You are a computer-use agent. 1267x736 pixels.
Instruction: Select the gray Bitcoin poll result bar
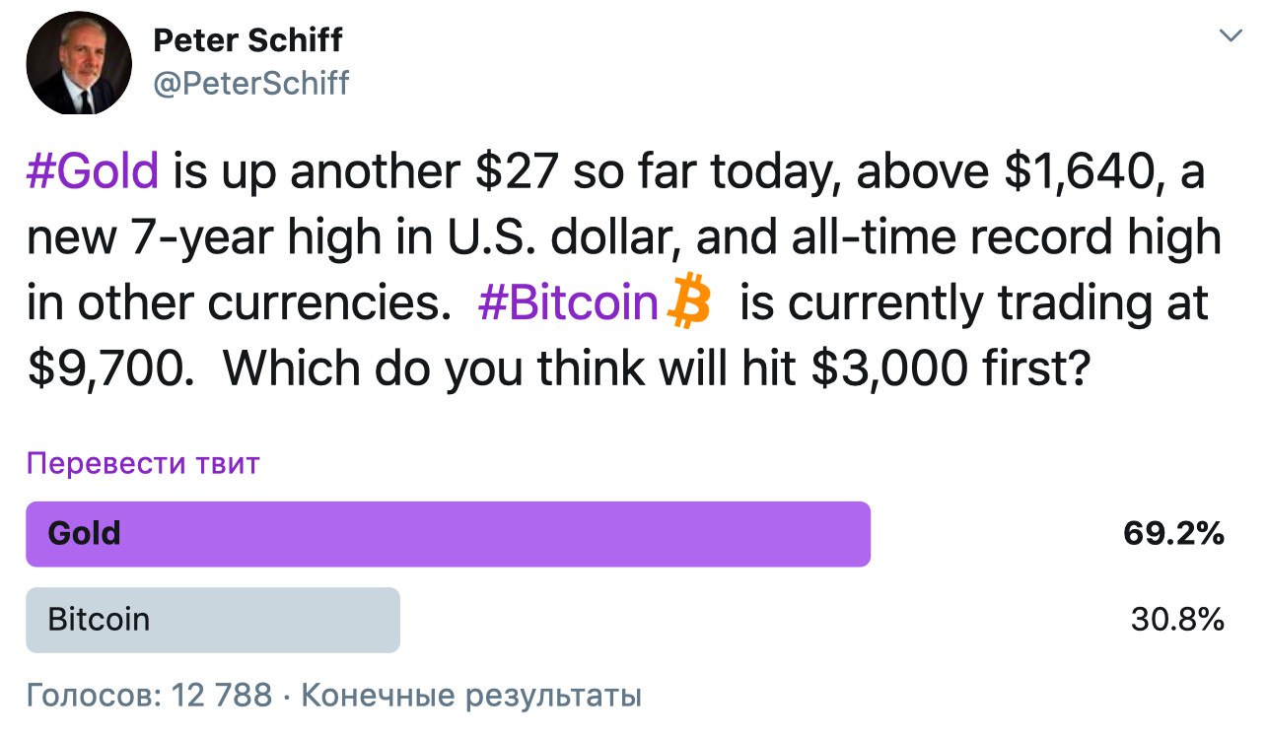click(x=213, y=620)
